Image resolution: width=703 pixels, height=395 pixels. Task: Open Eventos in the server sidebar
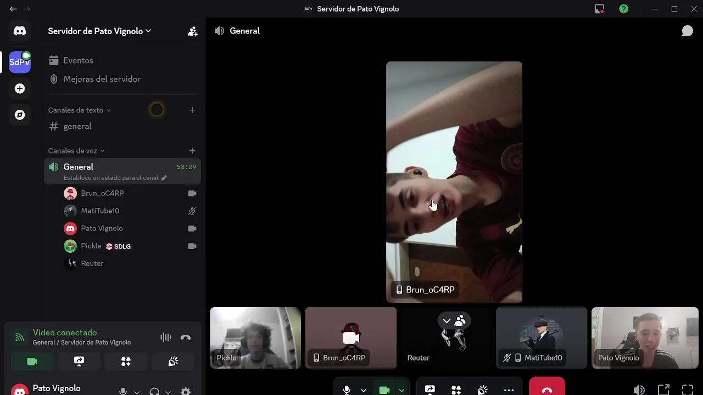pos(122,60)
